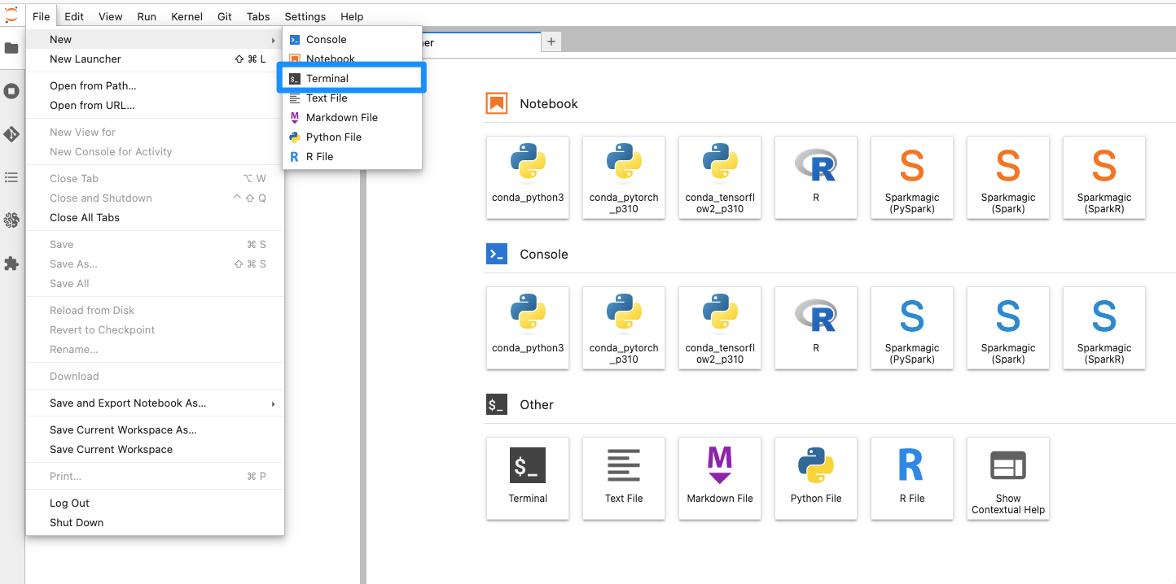
Task: Open the Table of Contents sidebar icon
Action: point(11,177)
